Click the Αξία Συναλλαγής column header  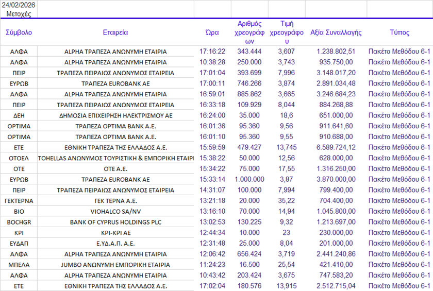click(336, 32)
